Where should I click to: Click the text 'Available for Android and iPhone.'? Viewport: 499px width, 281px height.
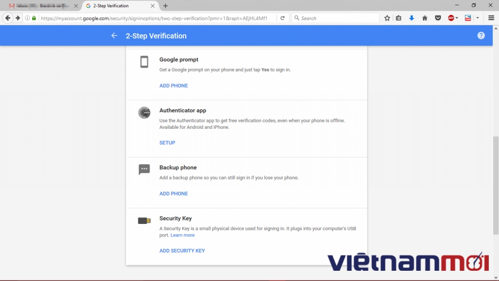pos(194,127)
